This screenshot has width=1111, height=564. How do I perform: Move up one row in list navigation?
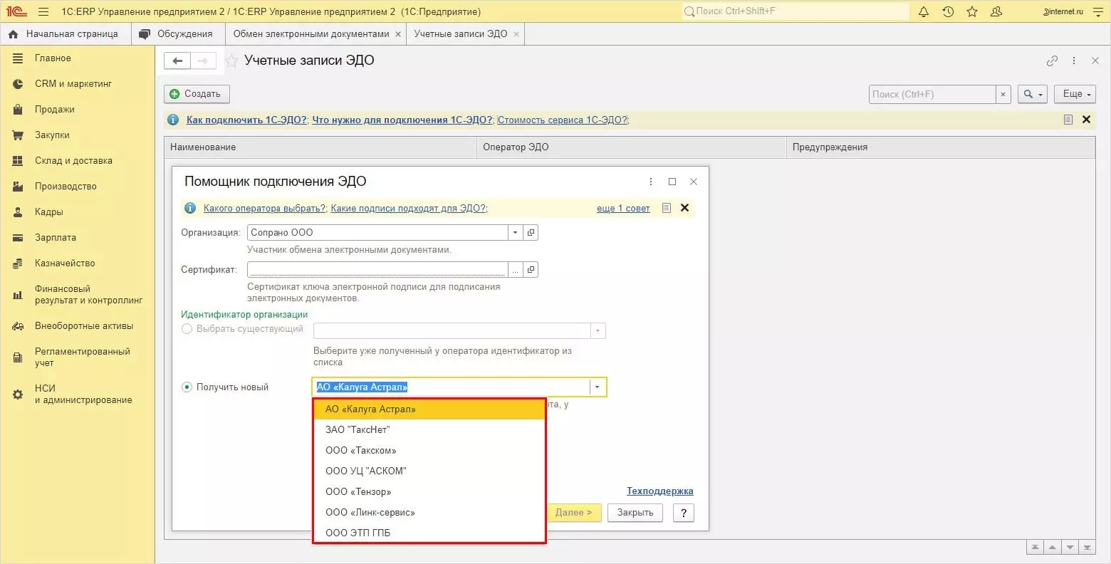click(1052, 547)
